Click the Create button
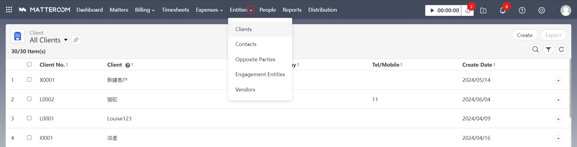577x147 pixels. pyautogui.click(x=524, y=35)
